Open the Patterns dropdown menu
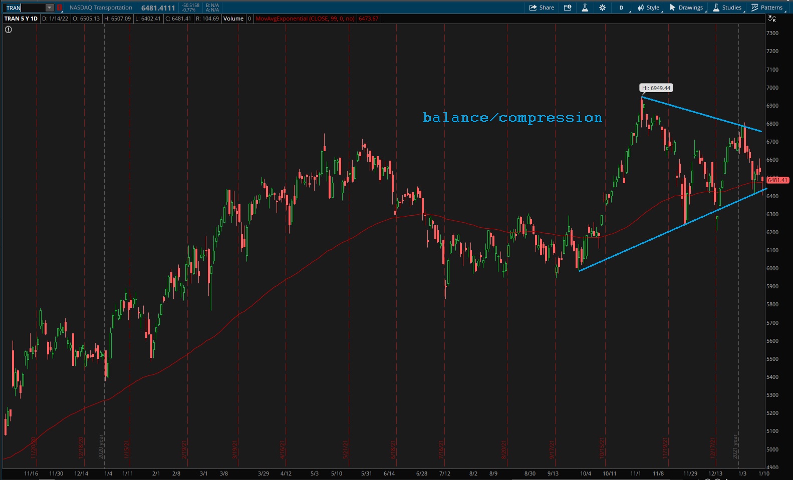793x480 pixels. [767, 8]
